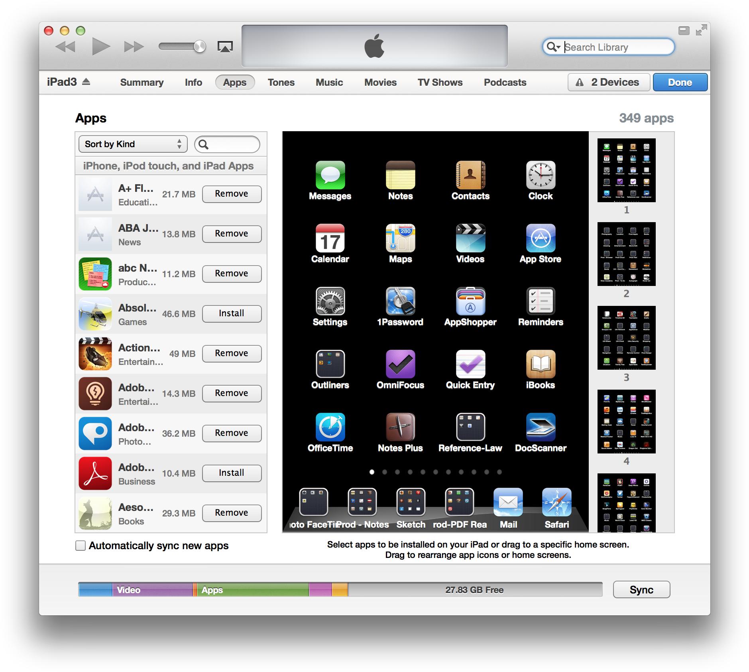Switch to the Summary tab

coord(142,82)
